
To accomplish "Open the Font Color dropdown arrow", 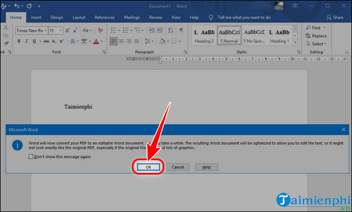I will click(102, 41).
